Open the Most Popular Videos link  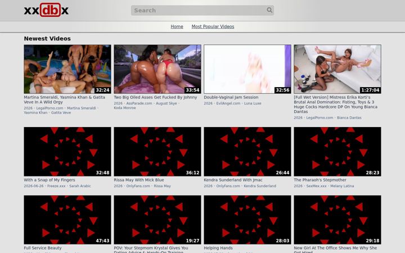[x=213, y=26]
